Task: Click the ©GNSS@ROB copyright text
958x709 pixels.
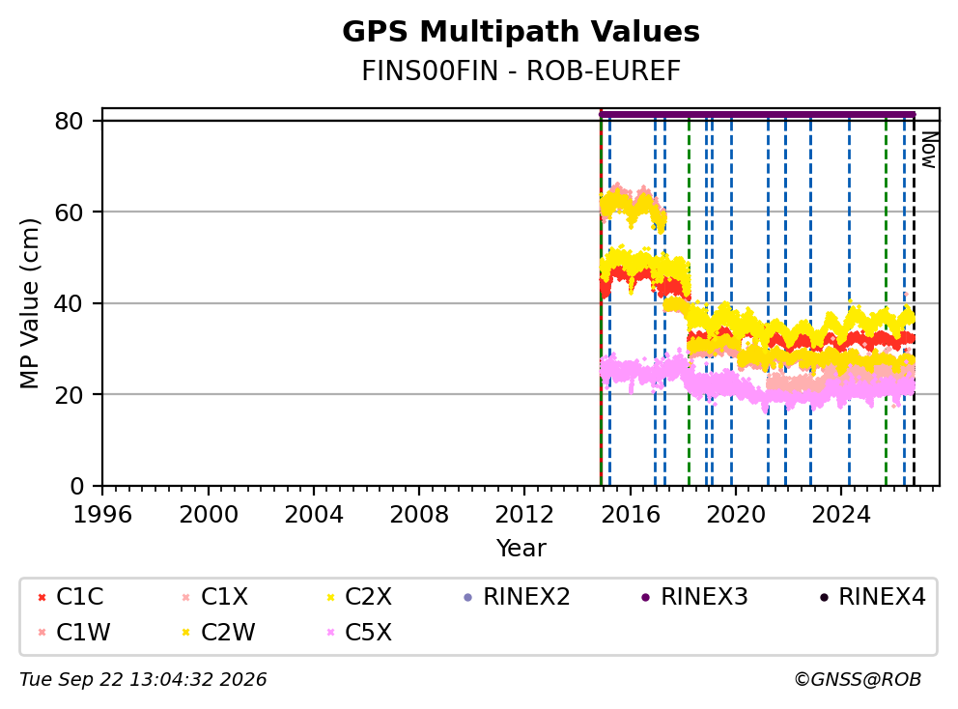Action: click(858, 679)
